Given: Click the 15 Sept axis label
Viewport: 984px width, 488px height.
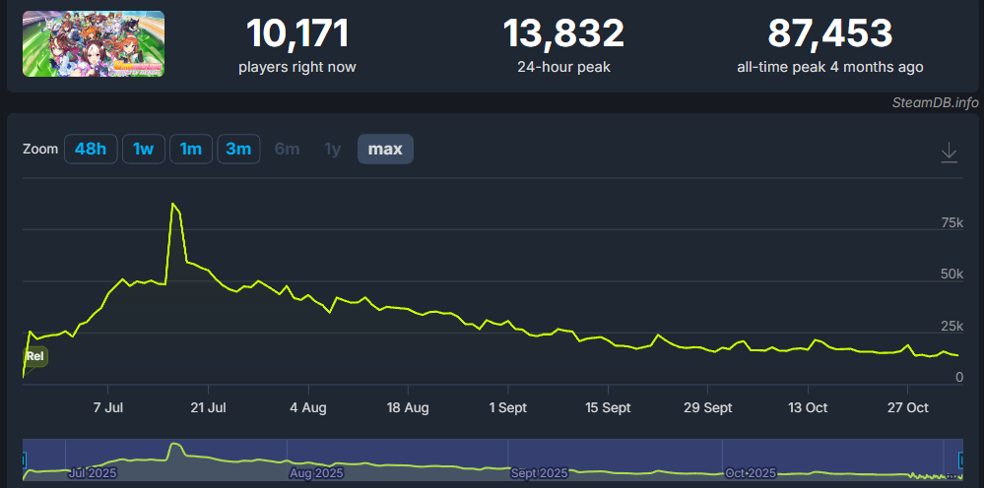Looking at the screenshot, I should tap(608, 408).
